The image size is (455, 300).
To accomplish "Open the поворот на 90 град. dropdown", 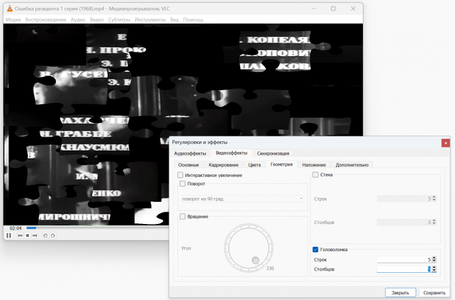I will click(x=243, y=198).
